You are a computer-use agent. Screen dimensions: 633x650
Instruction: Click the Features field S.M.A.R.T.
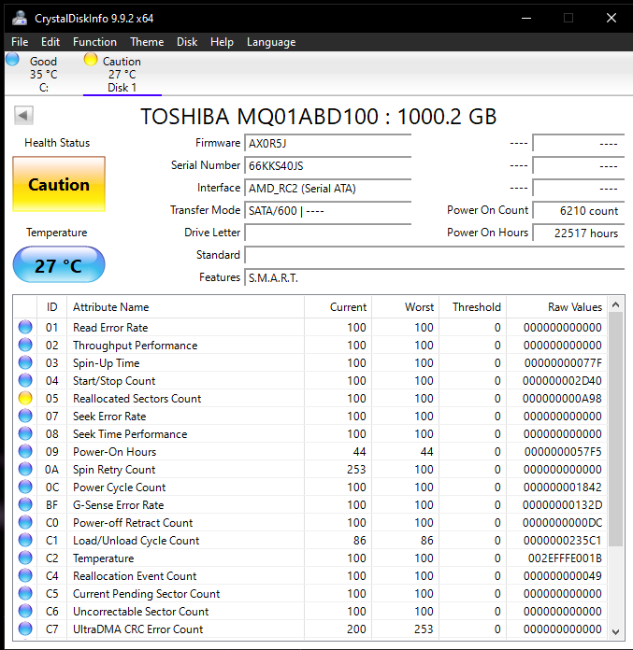click(434, 277)
